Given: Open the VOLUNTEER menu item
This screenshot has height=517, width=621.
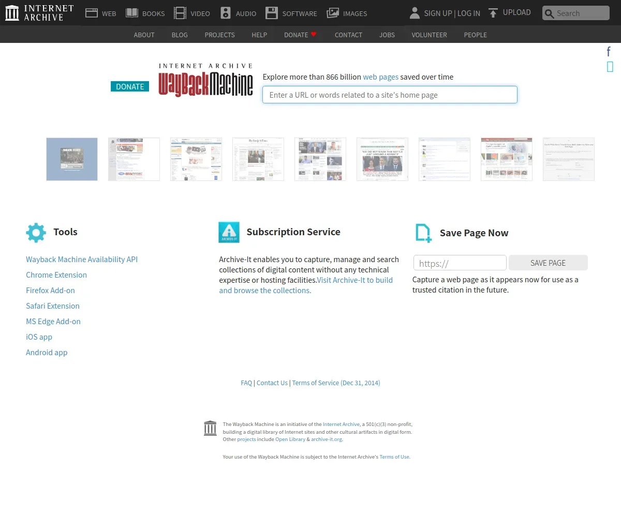Looking at the screenshot, I should pyautogui.click(x=429, y=35).
